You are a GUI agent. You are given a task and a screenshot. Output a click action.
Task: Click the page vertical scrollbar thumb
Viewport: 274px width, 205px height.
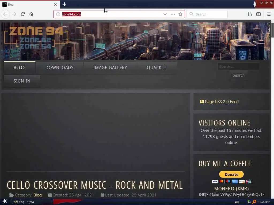pos(272,30)
